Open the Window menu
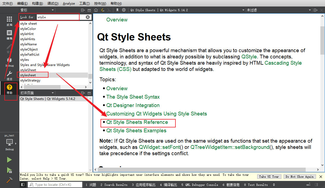 tap(100, 3)
